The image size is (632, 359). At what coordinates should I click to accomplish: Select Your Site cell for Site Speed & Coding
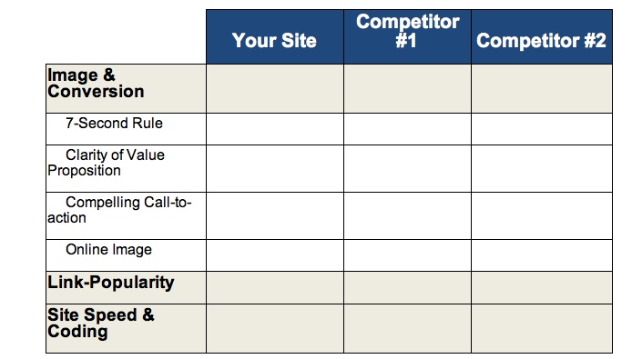(275, 328)
